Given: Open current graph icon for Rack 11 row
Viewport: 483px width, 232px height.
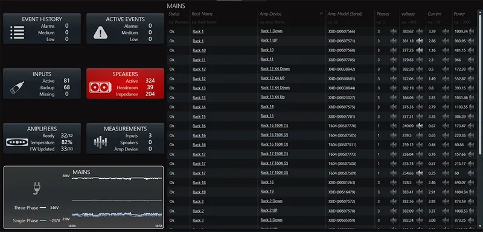Looking at the screenshot, I should [446, 60].
